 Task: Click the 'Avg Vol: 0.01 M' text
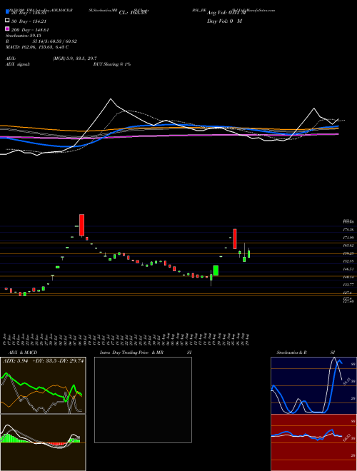(x=226, y=13)
